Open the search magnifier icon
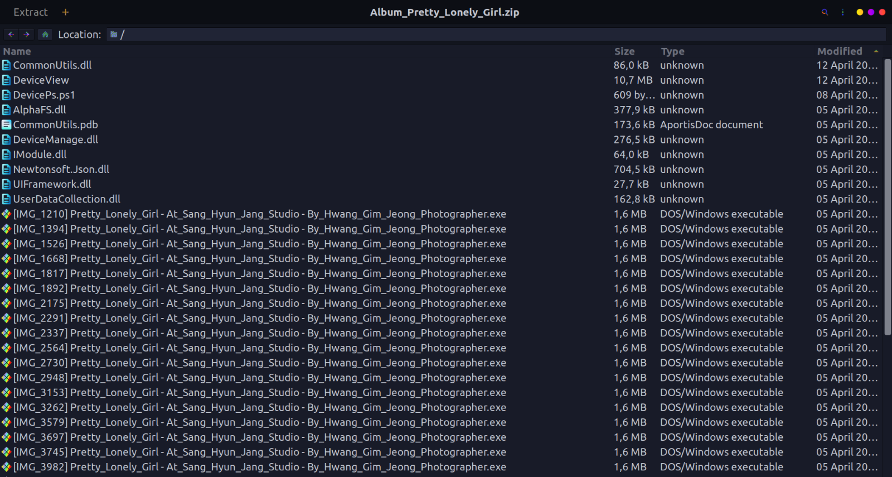892x477 pixels. coord(825,12)
